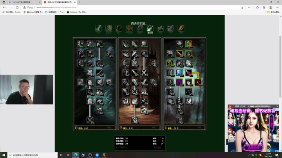Click Vigor talent icon
This screenshot has width=282, height=158.
90,101
